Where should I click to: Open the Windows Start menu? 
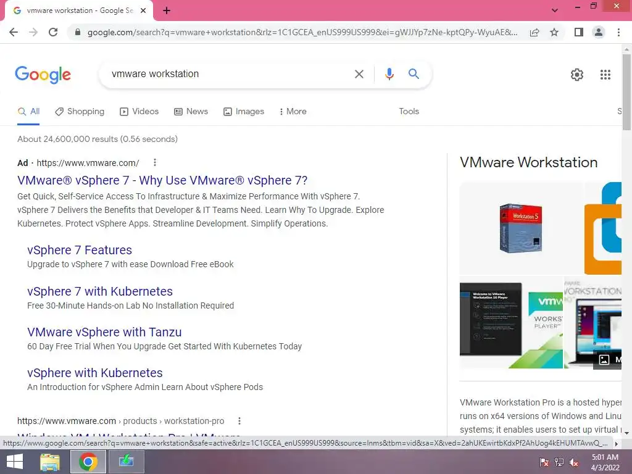point(15,462)
